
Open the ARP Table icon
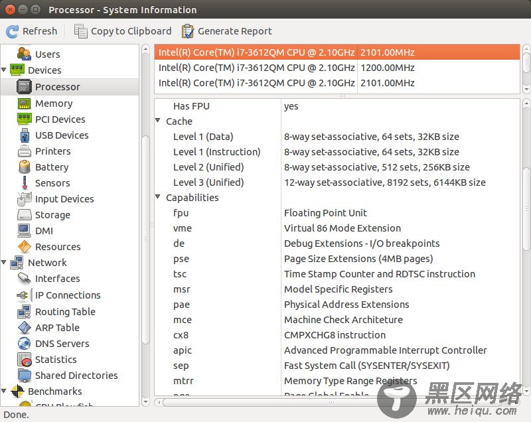coord(25,328)
